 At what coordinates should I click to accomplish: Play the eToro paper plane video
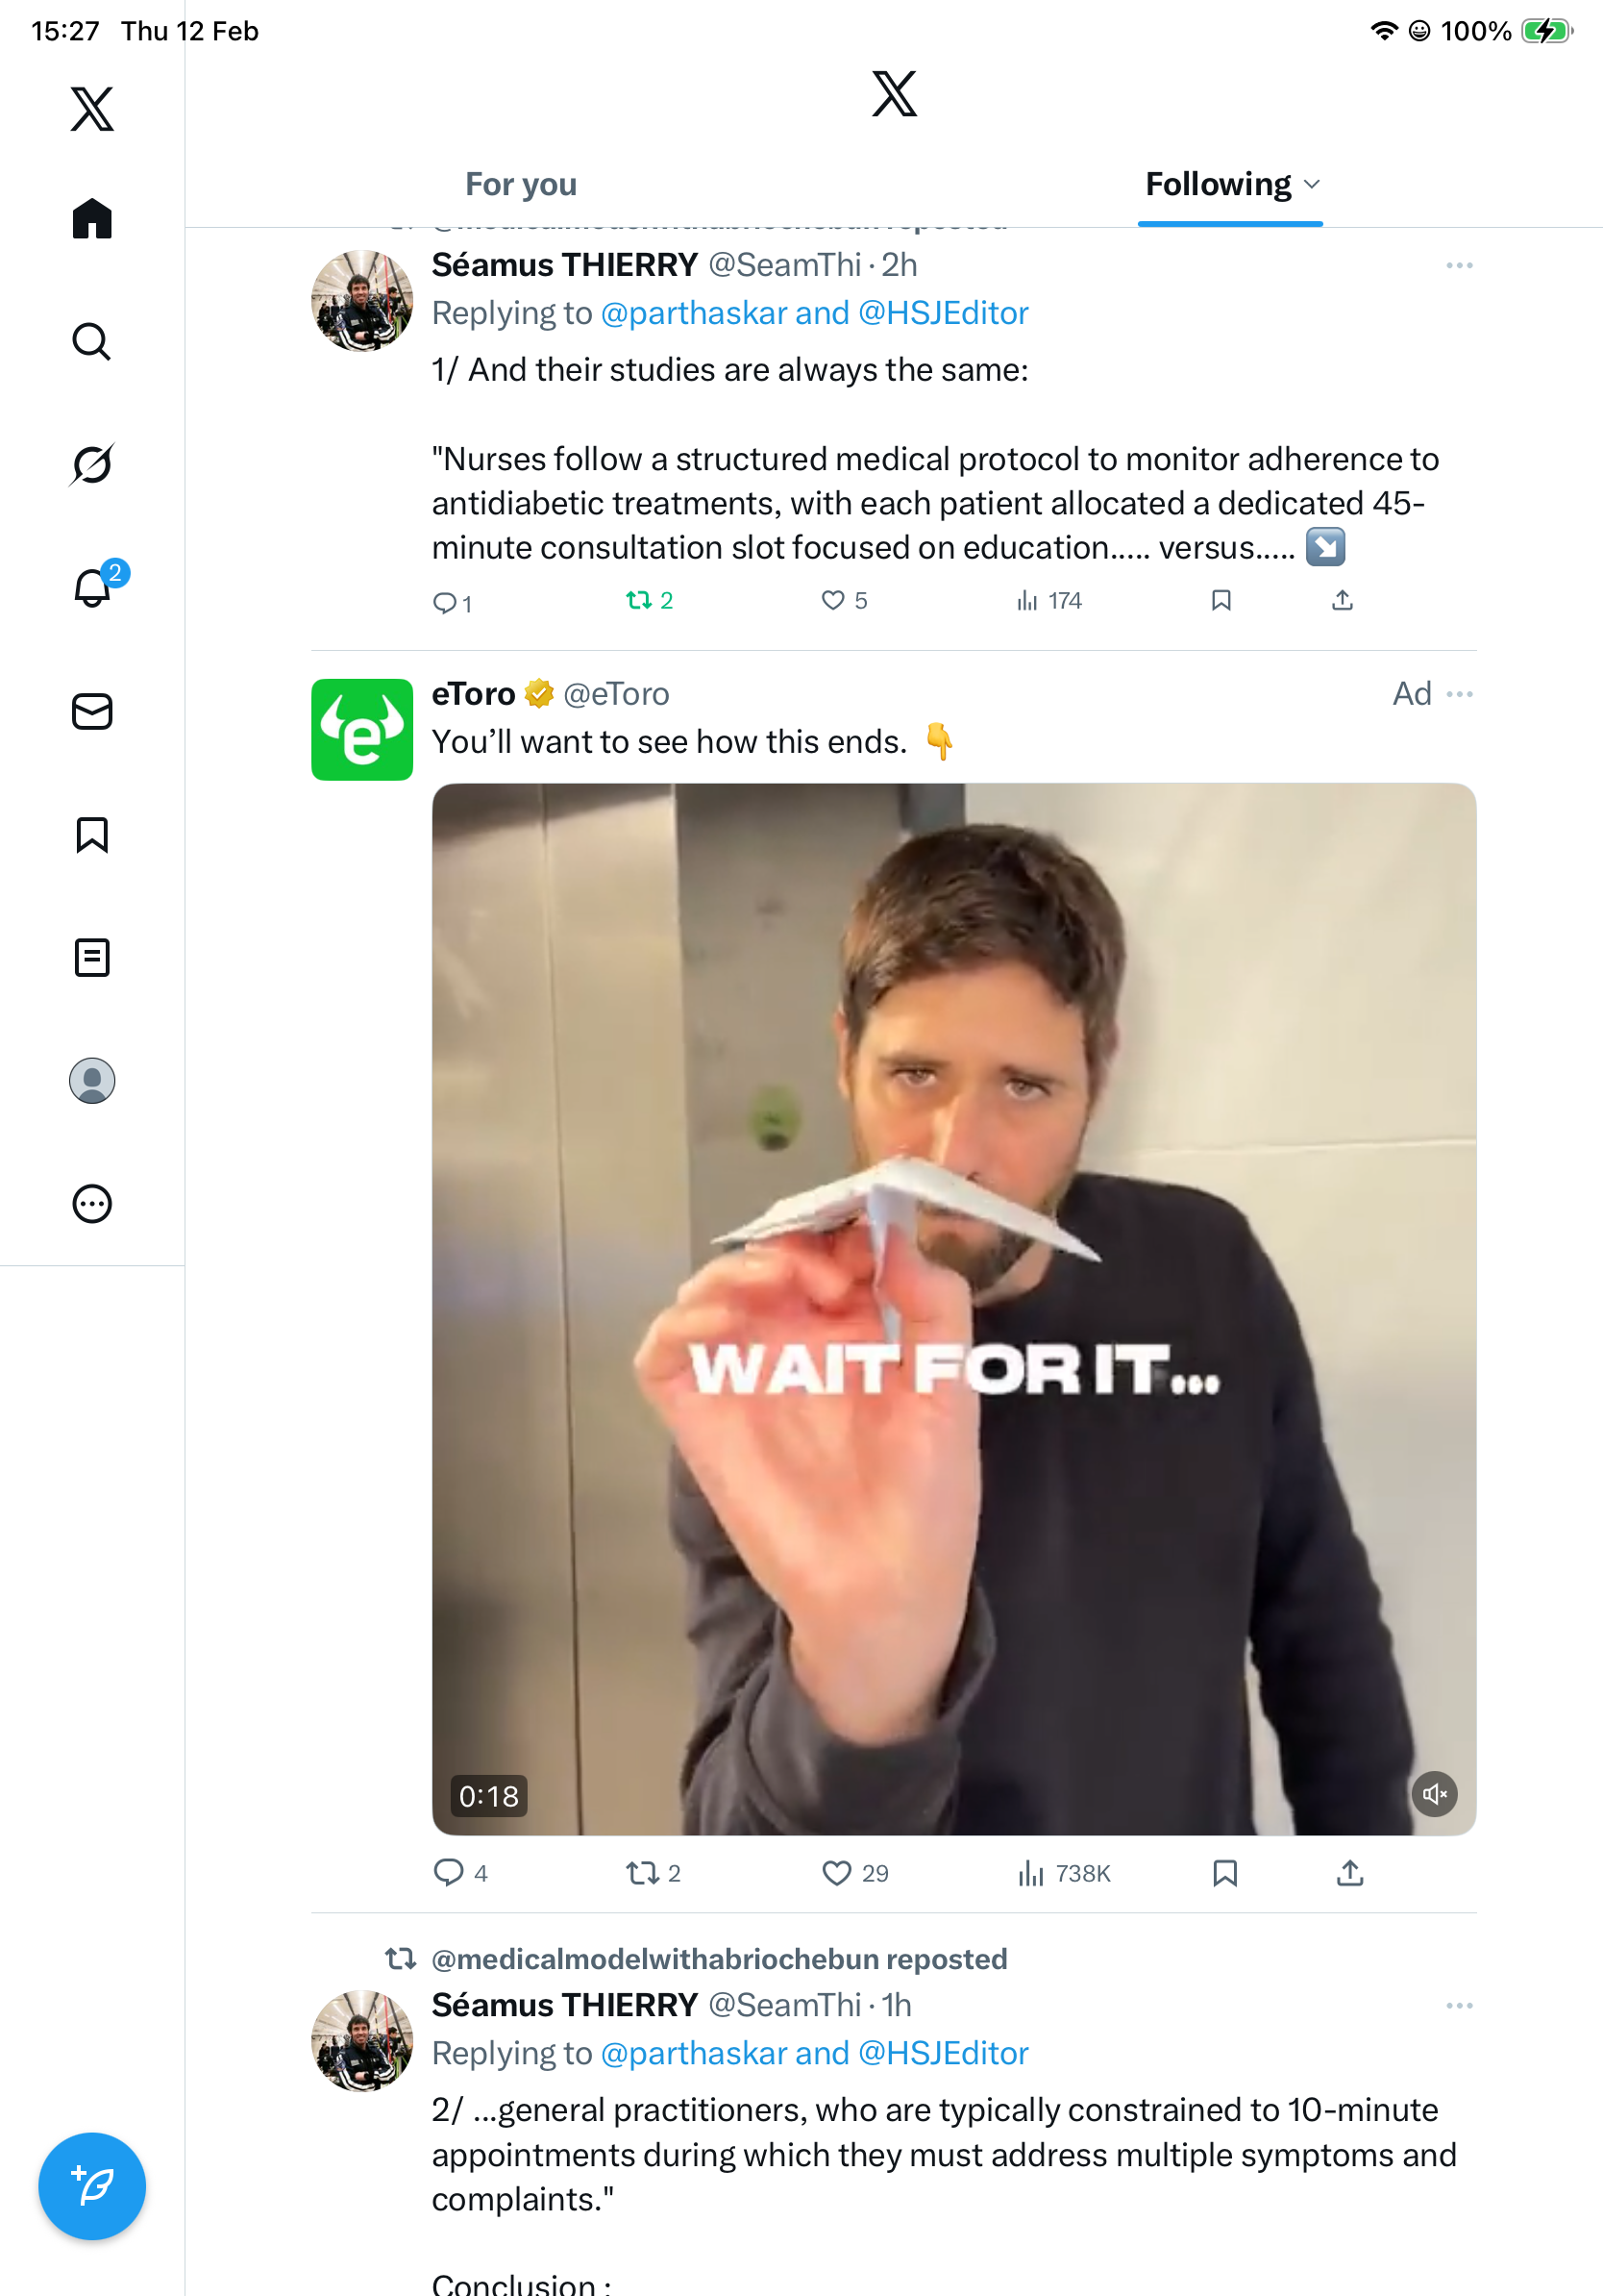953,1308
